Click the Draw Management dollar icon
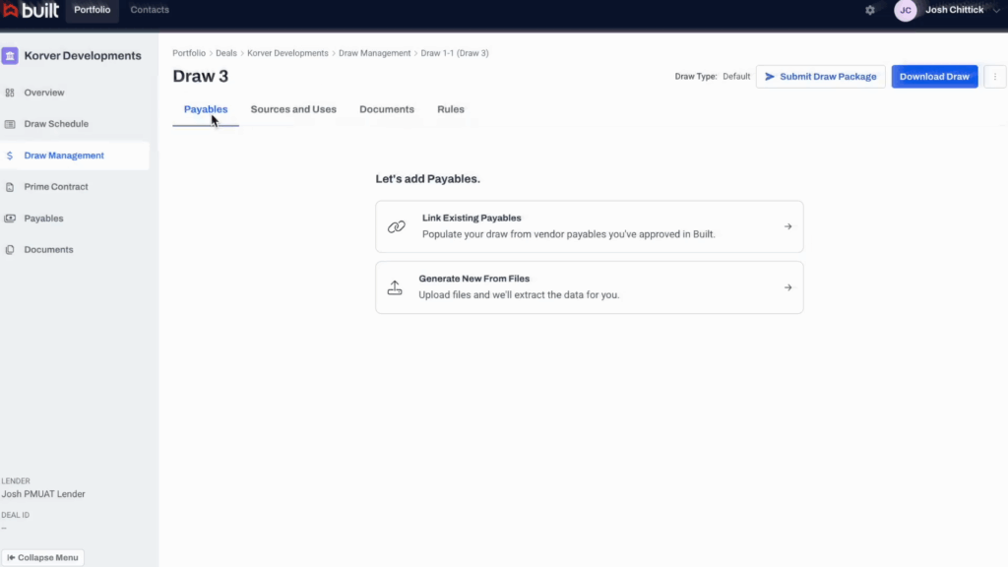1008x567 pixels. [10, 156]
